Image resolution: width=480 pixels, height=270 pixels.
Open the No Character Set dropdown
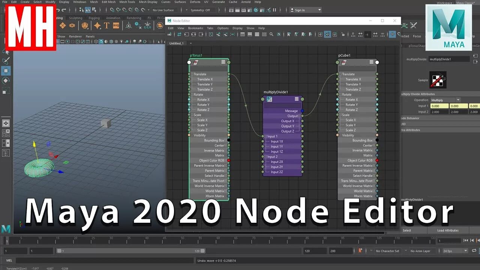(x=387, y=251)
